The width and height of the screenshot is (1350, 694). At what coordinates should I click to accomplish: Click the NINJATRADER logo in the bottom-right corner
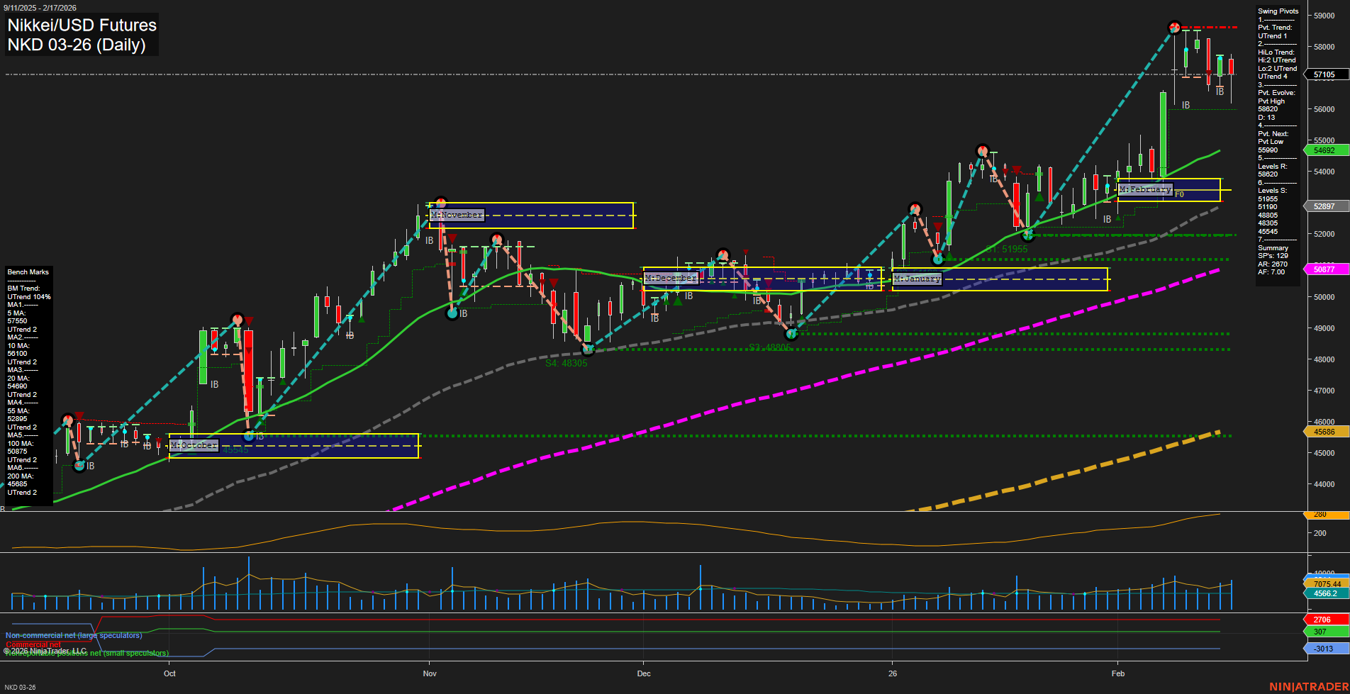[x=1307, y=685]
